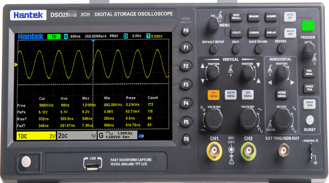Select the F1 softkey
329x183 pixels.
point(186,47)
